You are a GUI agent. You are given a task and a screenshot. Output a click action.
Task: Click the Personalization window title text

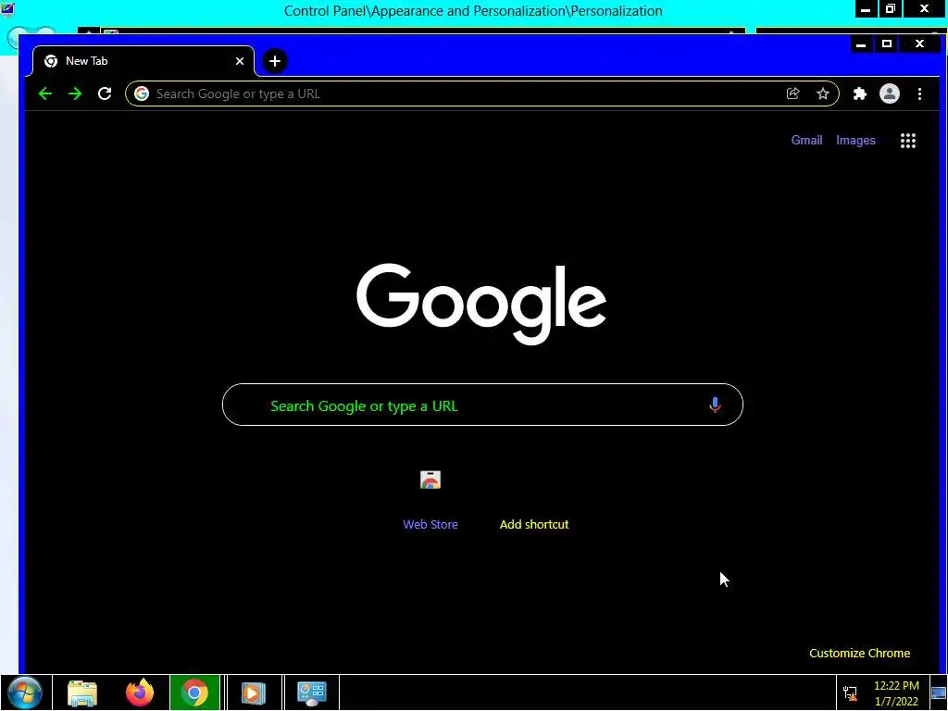coord(473,11)
